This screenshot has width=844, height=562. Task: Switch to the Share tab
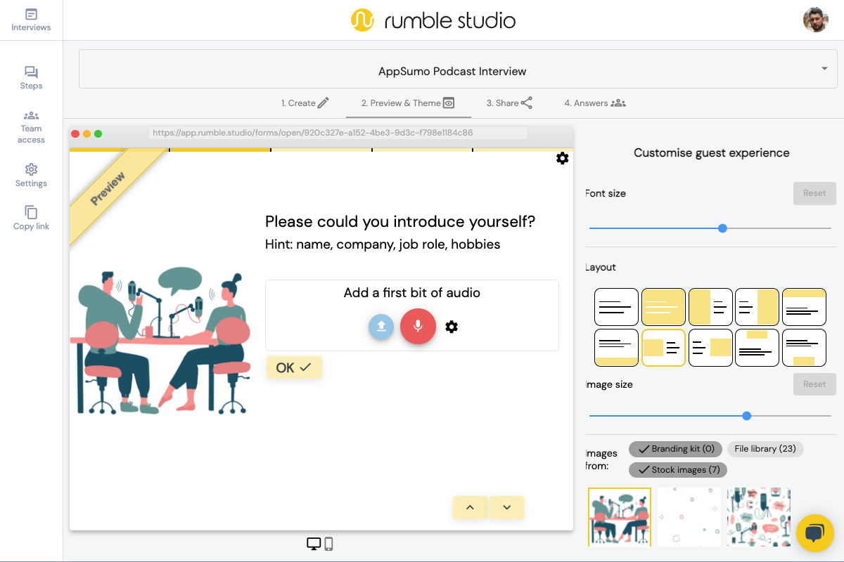pyautogui.click(x=509, y=103)
